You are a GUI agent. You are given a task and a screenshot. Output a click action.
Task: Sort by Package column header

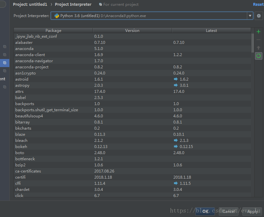[53, 30]
